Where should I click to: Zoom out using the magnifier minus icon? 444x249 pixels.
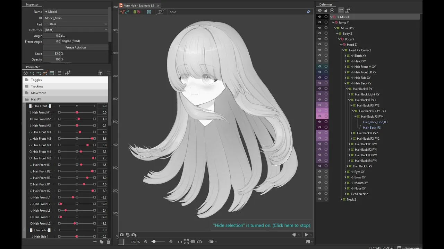[x=146, y=242]
